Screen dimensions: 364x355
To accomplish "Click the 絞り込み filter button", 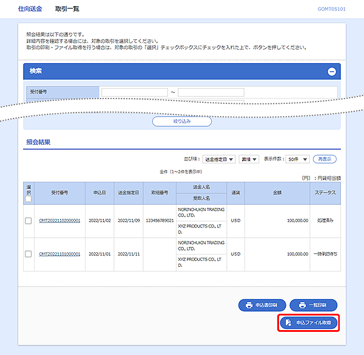I will 182,122.
